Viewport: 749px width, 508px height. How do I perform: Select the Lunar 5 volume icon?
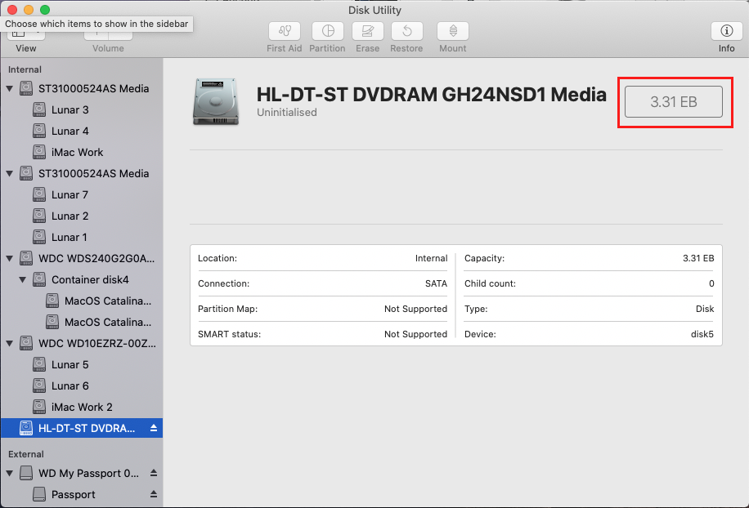(x=39, y=364)
